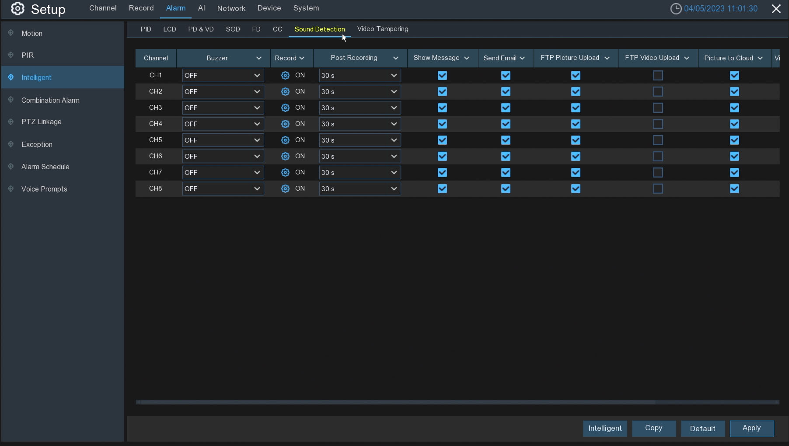Open CH1 record settings gear icon
The height and width of the screenshot is (446, 789).
[285, 76]
